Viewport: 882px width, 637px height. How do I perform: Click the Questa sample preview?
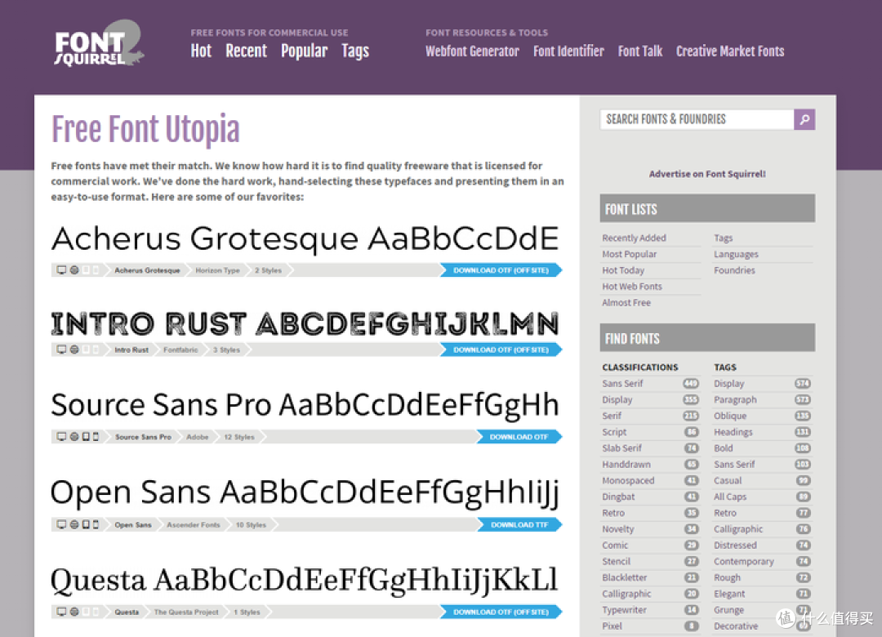(305, 580)
